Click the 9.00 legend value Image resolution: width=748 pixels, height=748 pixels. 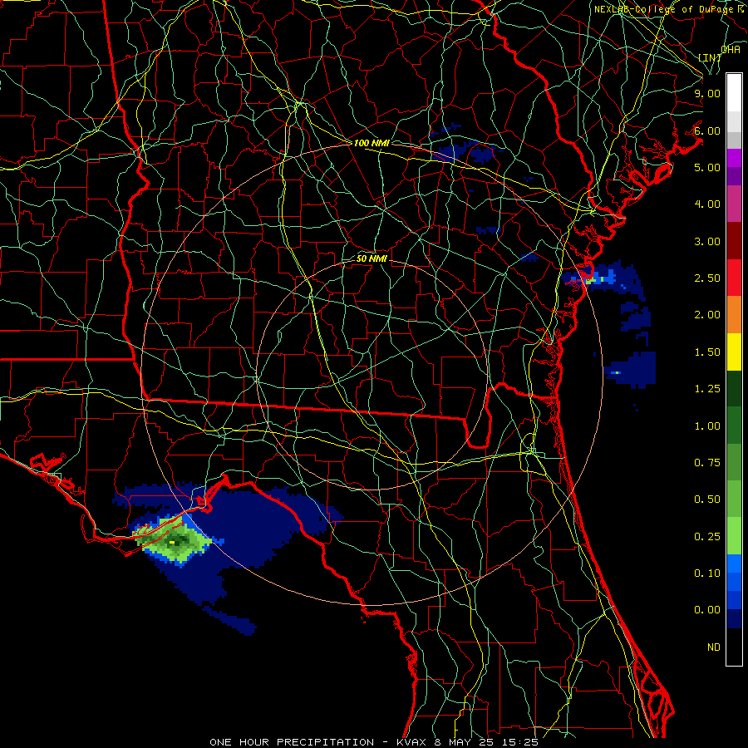(x=707, y=93)
